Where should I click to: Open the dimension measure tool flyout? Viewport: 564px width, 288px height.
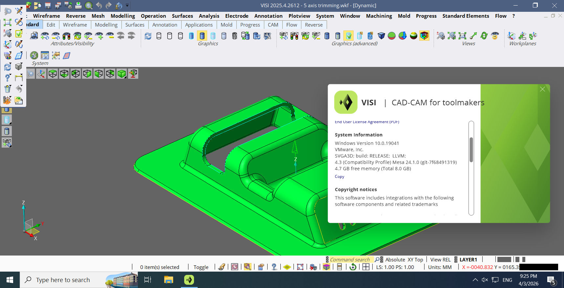pos(19,78)
